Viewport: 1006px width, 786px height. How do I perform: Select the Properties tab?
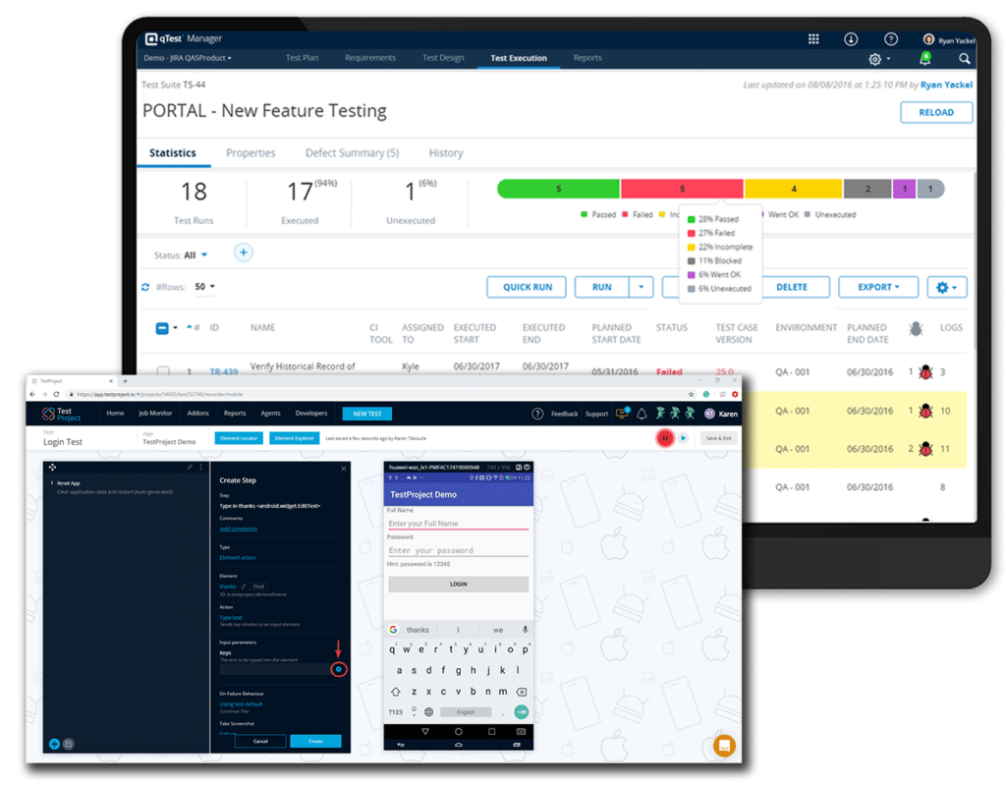point(251,153)
